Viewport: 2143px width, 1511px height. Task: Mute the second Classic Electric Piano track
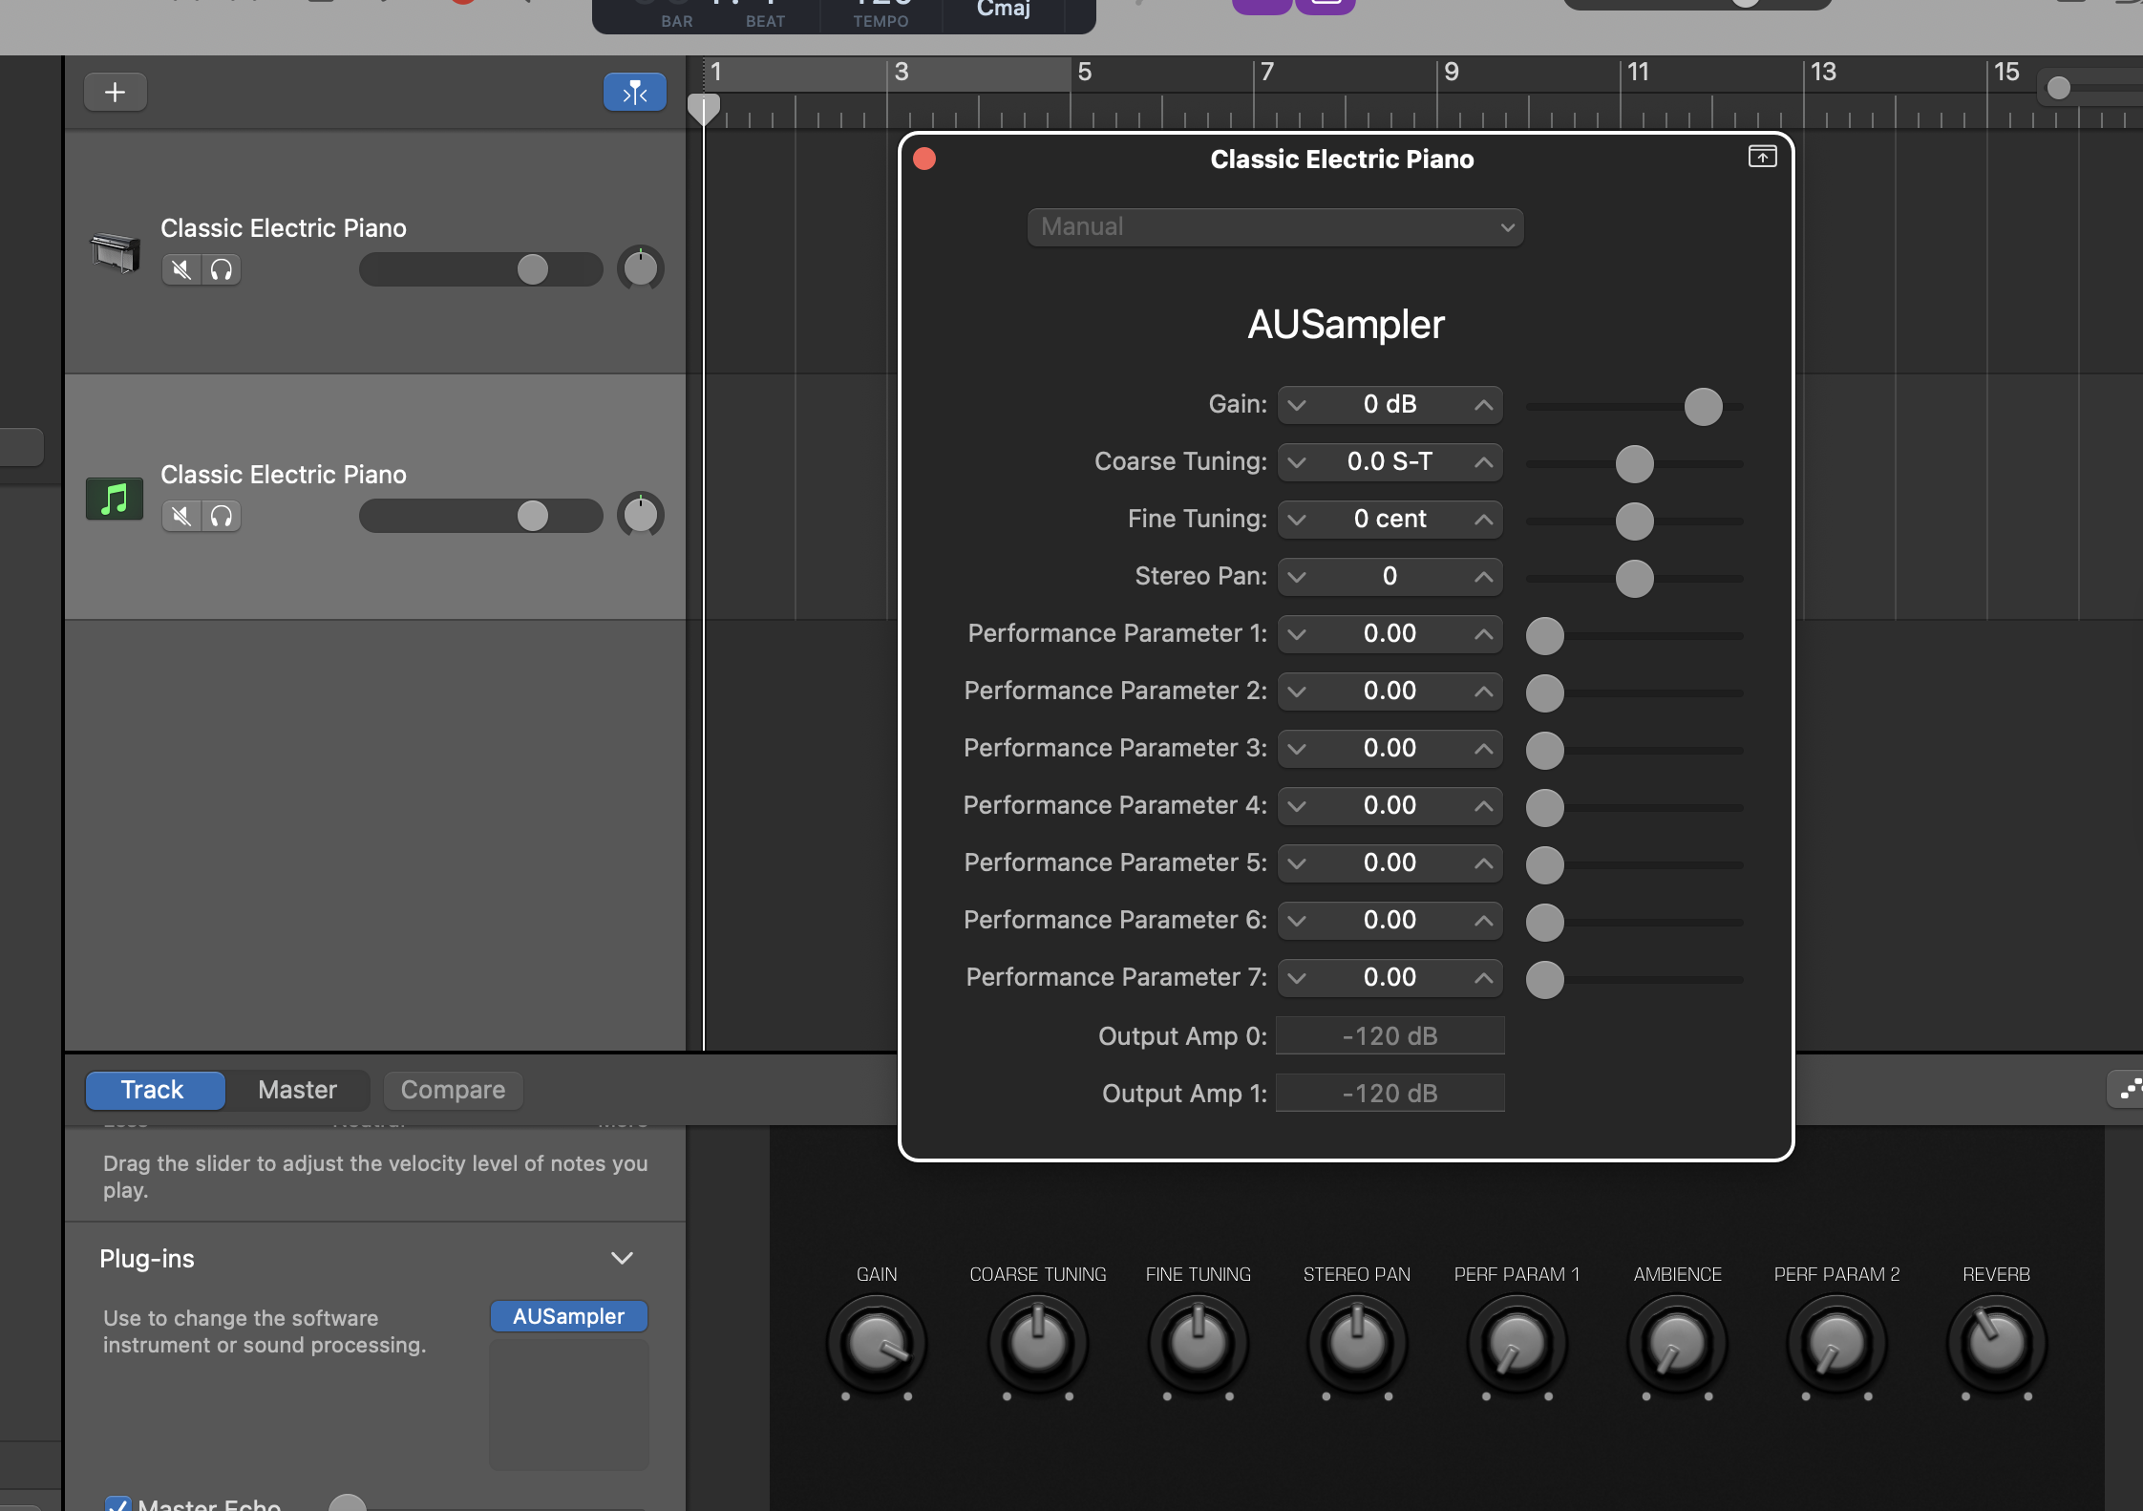tap(181, 517)
